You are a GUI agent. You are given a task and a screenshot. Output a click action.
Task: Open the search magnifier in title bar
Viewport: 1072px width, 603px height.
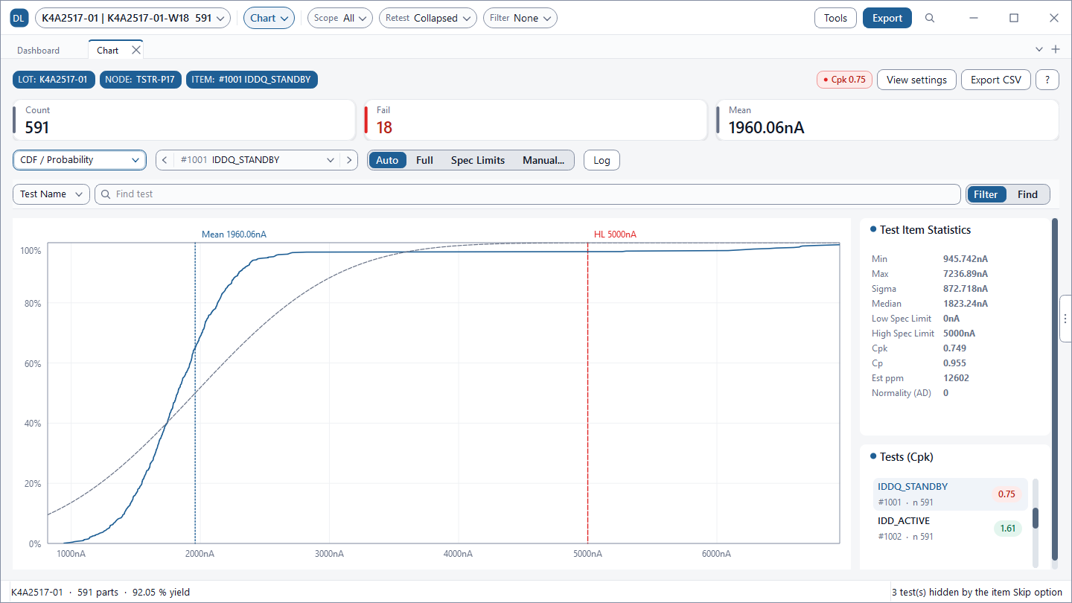pos(930,19)
